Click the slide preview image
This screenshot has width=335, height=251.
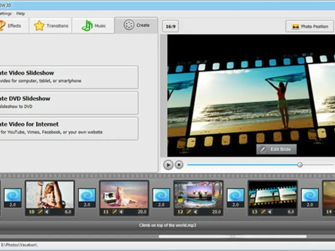coord(251,96)
